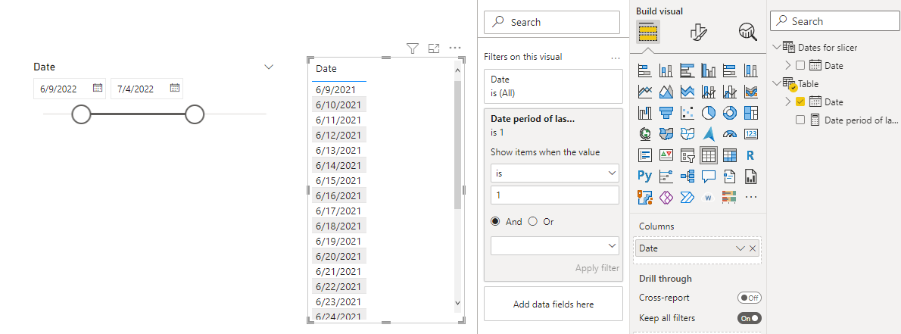
Task: Select the clustered bar chart visual
Action: [687, 70]
